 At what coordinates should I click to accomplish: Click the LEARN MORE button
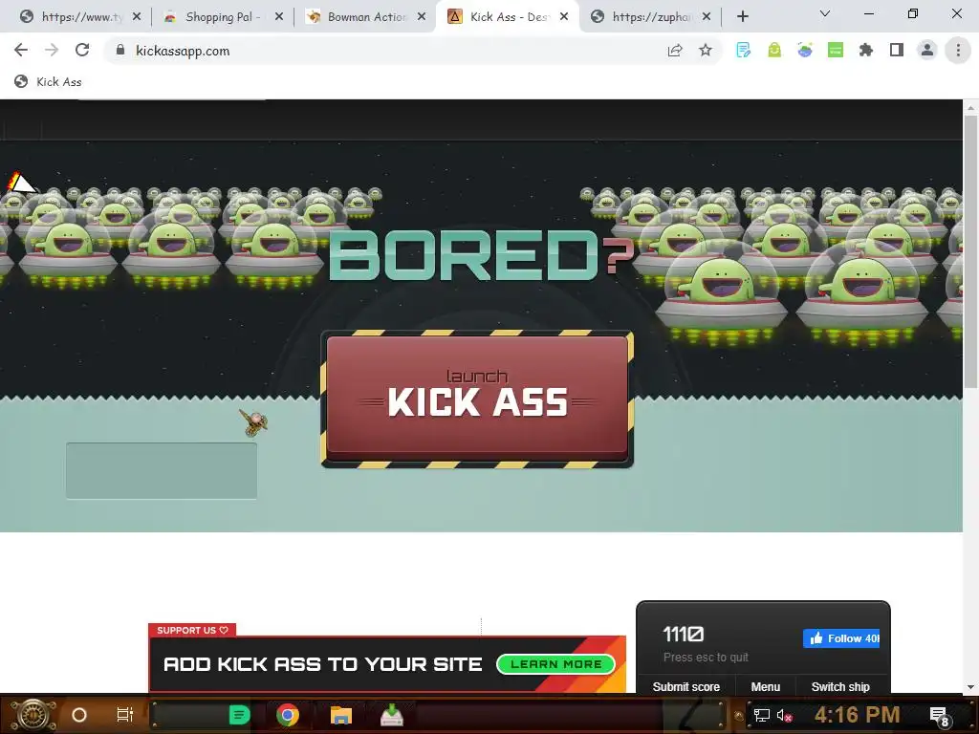555,664
